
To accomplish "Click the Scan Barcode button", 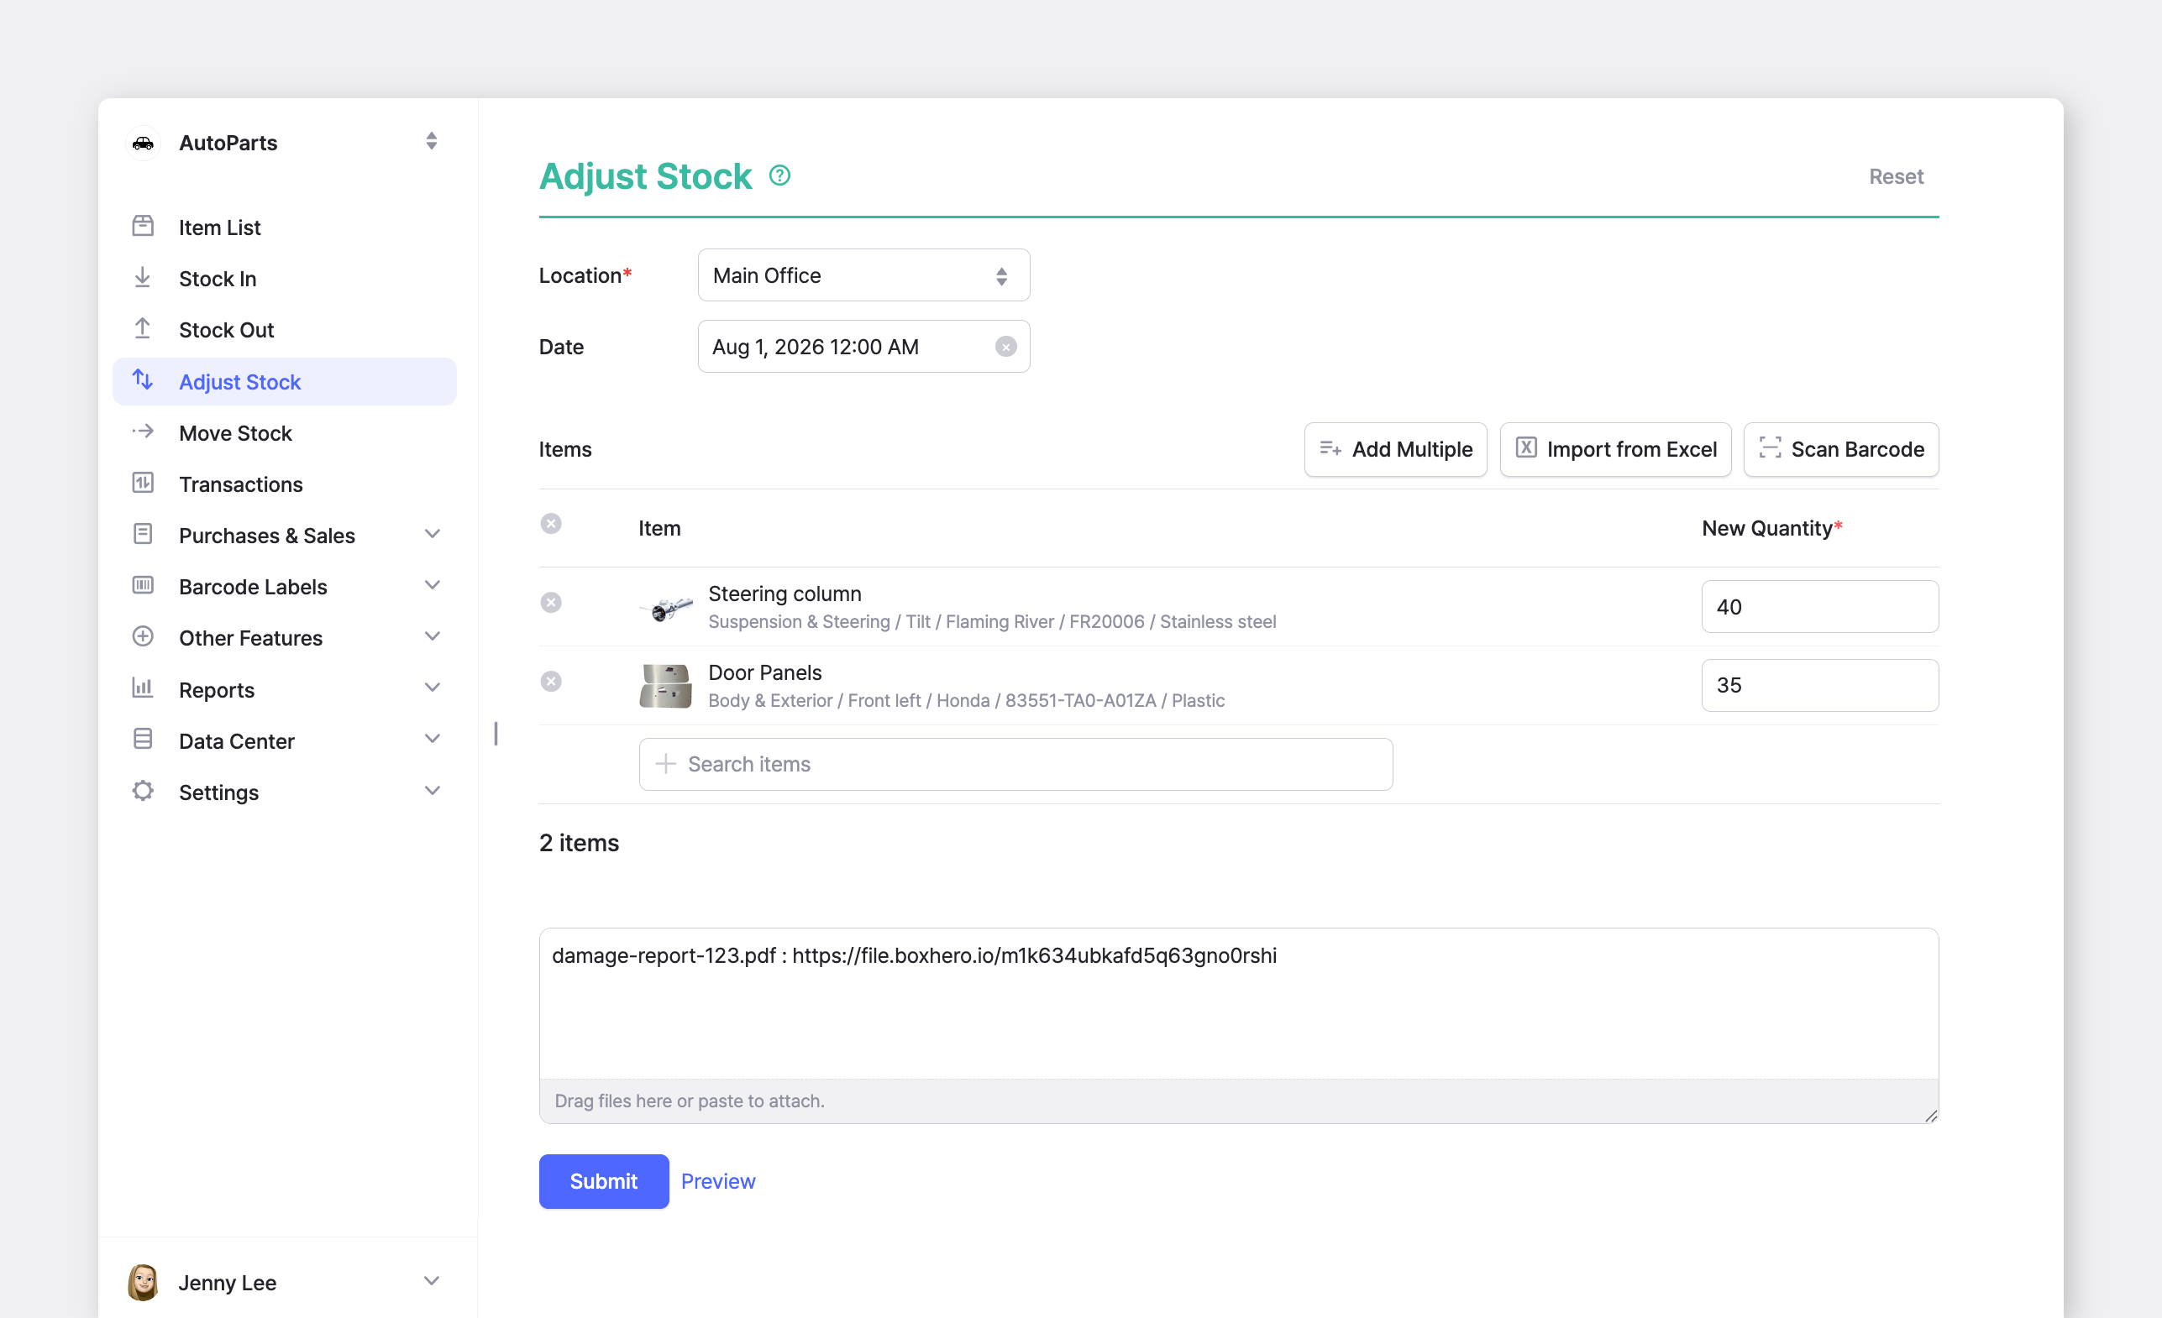I will tap(1840, 449).
